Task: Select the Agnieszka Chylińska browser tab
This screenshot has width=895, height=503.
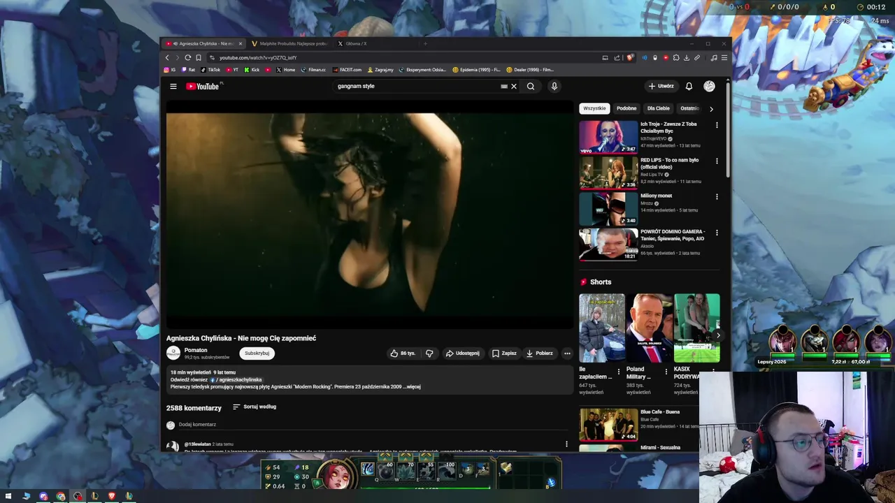Action: (203, 43)
